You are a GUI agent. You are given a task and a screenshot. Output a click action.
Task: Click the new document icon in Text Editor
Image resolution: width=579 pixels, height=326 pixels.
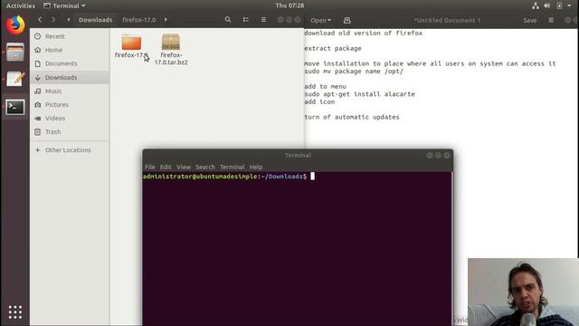pos(347,20)
